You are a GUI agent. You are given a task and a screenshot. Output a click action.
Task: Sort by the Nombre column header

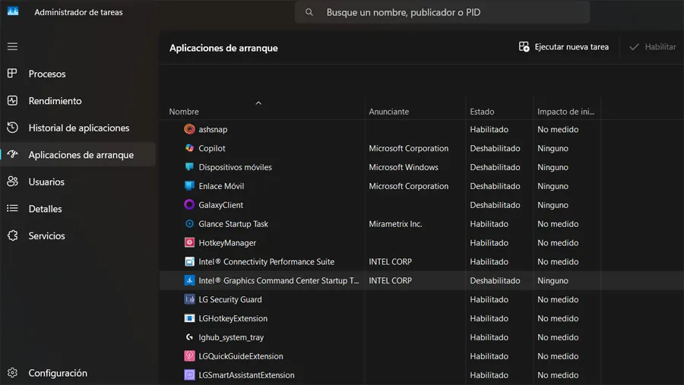[184, 112]
